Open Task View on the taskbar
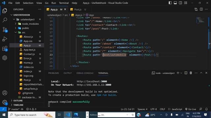 click(x=59, y=115)
